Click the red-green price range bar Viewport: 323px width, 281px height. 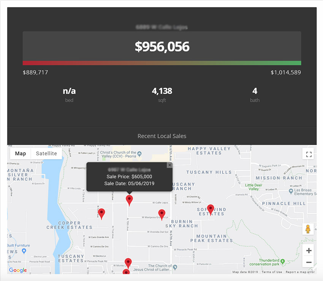[162, 63]
